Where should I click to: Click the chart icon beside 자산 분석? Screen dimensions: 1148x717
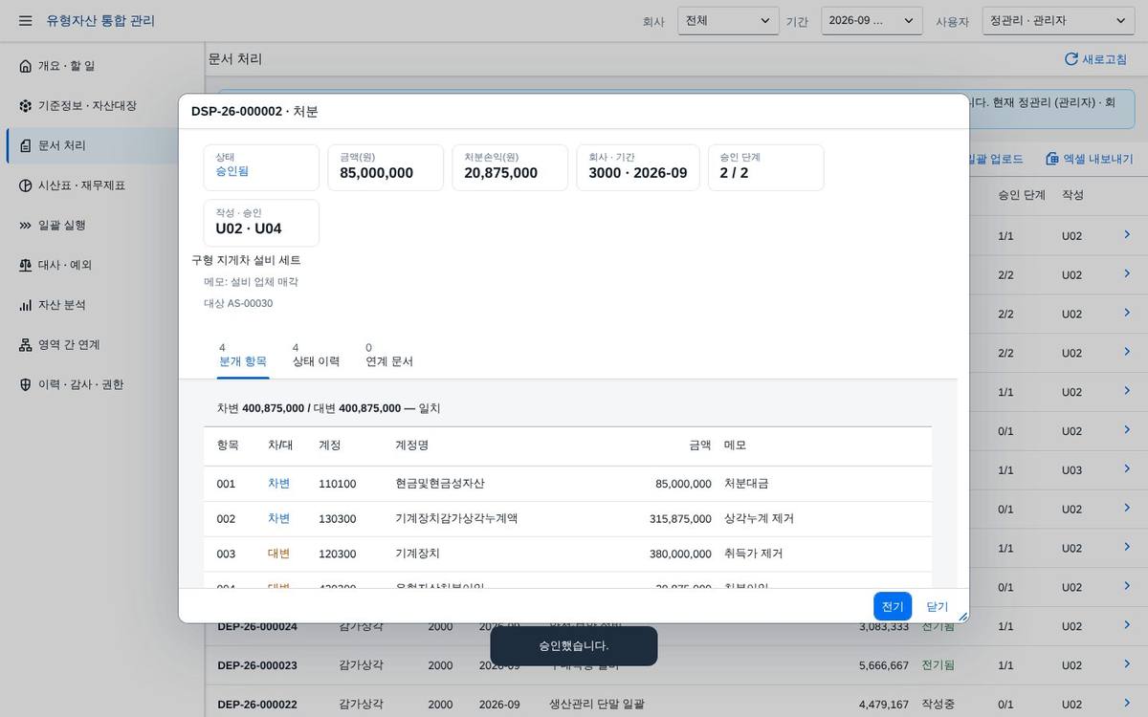pyautogui.click(x=25, y=305)
